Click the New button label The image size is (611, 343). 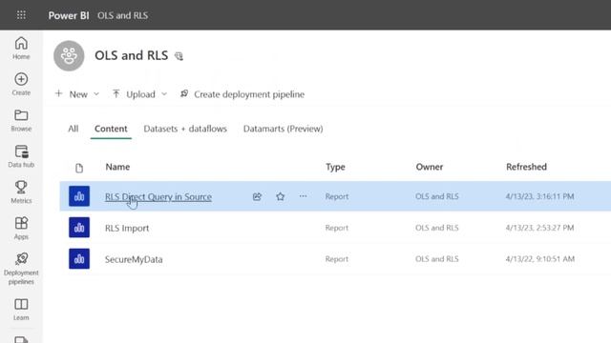(x=78, y=94)
